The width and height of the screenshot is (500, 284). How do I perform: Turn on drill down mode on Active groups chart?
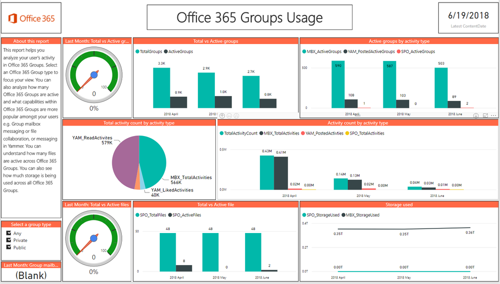(x=476, y=116)
